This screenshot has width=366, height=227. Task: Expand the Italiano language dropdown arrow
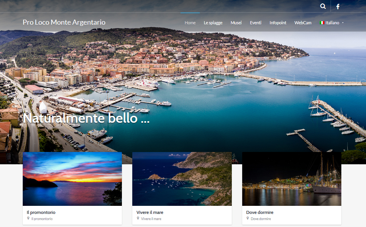342,23
